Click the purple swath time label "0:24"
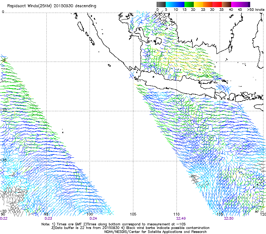The height and width of the screenshot is (234, 266). coord(93,219)
